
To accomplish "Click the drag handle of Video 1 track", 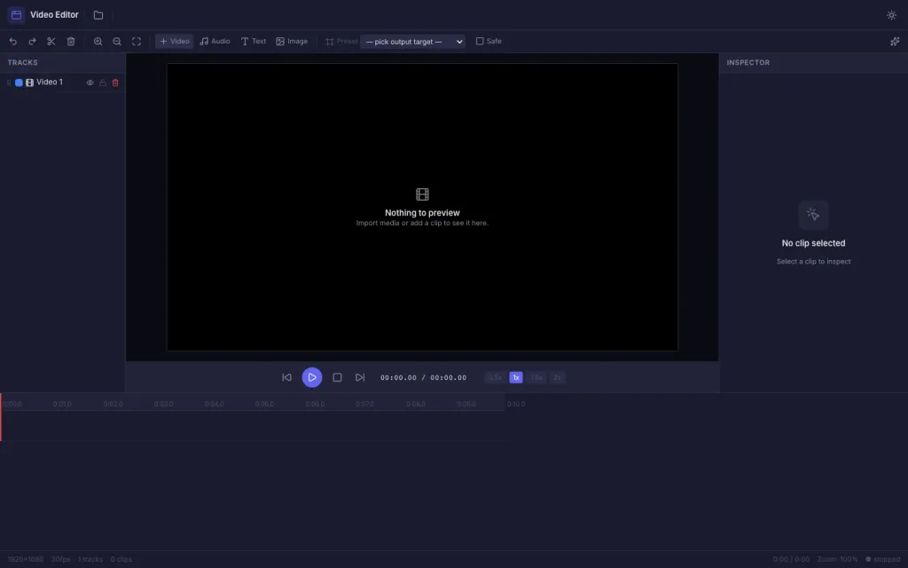I will (x=9, y=83).
